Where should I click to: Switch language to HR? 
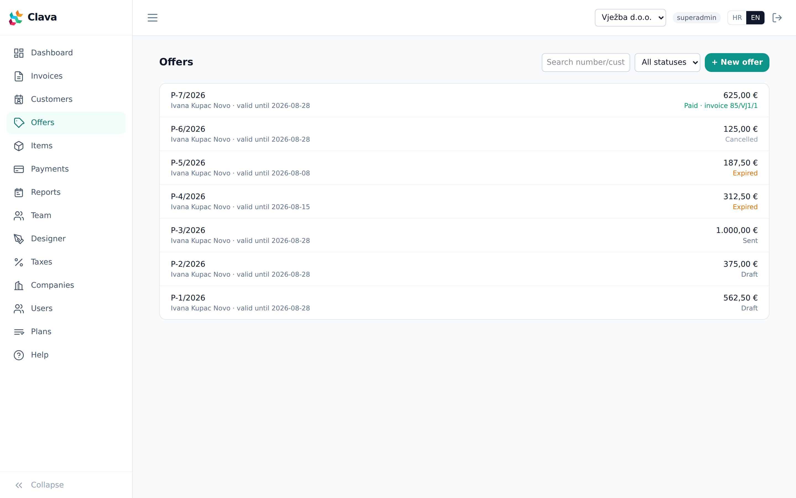pos(737,17)
